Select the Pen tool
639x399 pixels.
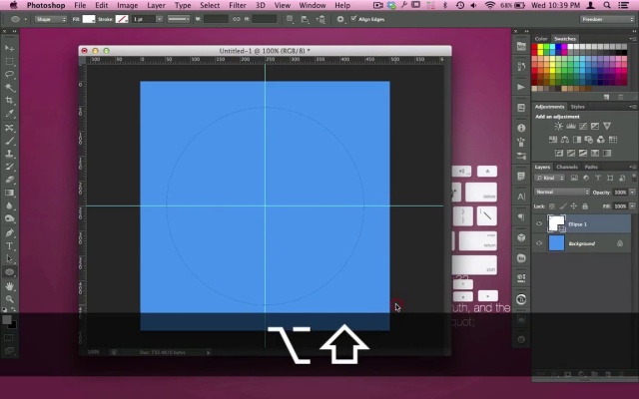tap(9, 233)
